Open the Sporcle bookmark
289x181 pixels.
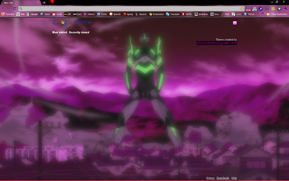115,14
